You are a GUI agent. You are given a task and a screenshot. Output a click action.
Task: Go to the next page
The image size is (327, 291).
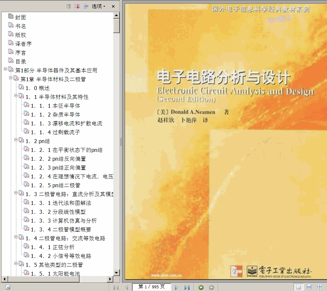pos(176,287)
